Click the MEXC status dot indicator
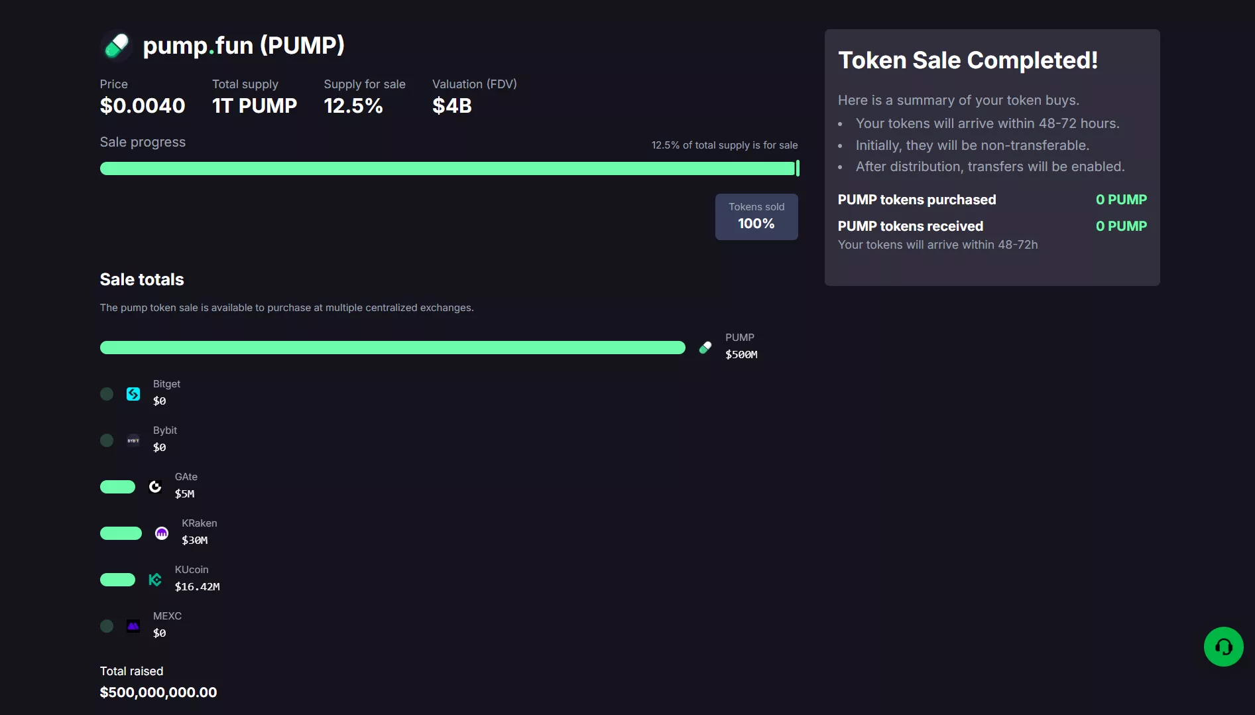This screenshot has height=715, width=1255. (x=107, y=626)
